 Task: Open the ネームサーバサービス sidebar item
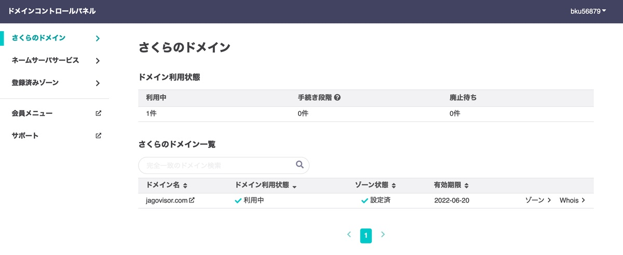pyautogui.click(x=55, y=60)
